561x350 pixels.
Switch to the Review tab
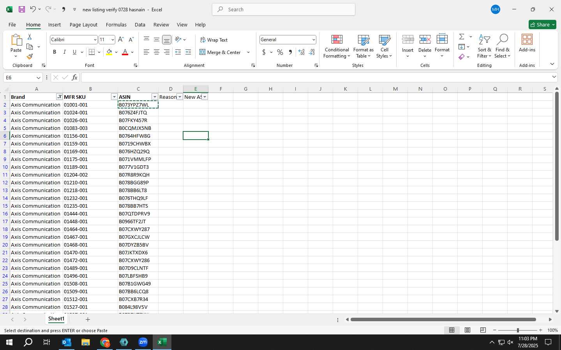point(161,24)
